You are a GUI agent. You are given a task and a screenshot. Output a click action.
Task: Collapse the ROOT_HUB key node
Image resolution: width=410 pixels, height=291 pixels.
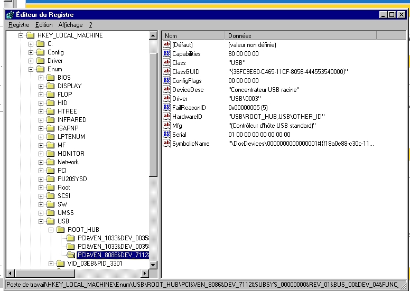[x=51, y=230]
